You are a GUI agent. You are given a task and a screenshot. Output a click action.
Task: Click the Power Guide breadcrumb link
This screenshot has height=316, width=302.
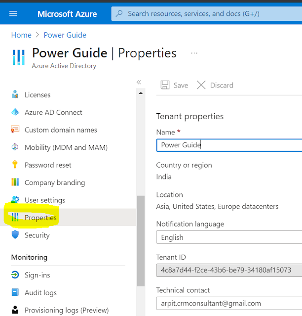pyautogui.click(x=65, y=35)
